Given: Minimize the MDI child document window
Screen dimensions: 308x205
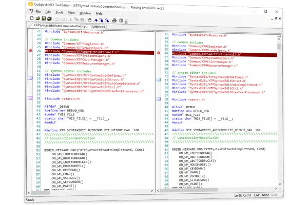Looking at the screenshot, I should [x=272, y=19].
